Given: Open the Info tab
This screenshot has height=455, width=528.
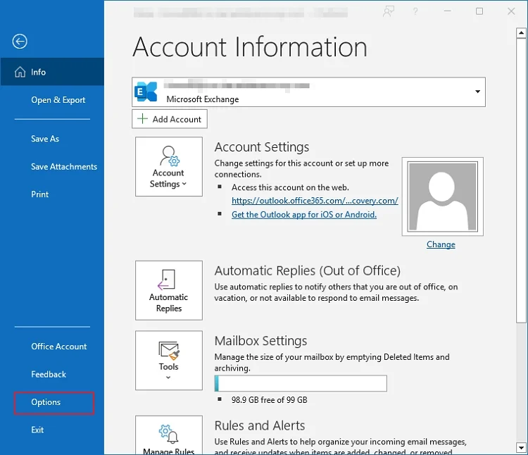Looking at the screenshot, I should click(52, 72).
